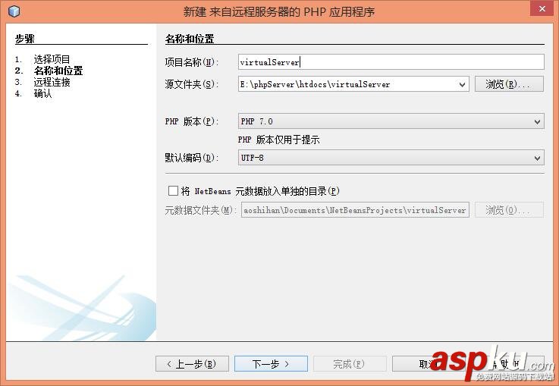Proceed with 下一步 button
The width and height of the screenshot is (559, 386).
point(271,364)
